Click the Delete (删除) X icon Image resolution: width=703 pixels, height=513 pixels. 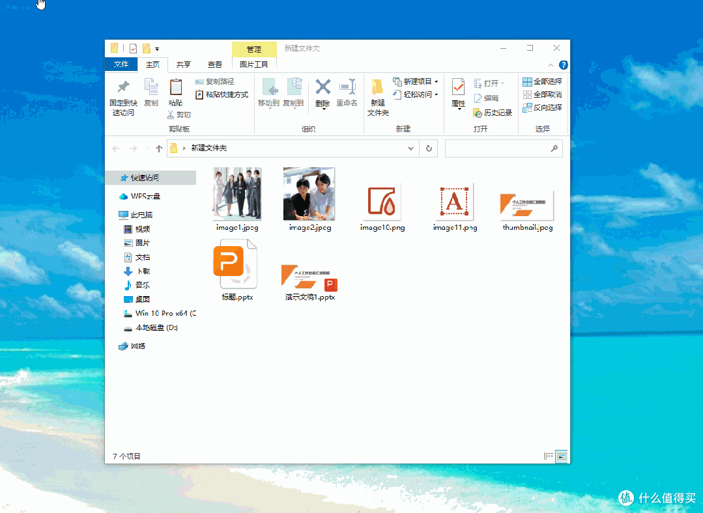pos(323,87)
